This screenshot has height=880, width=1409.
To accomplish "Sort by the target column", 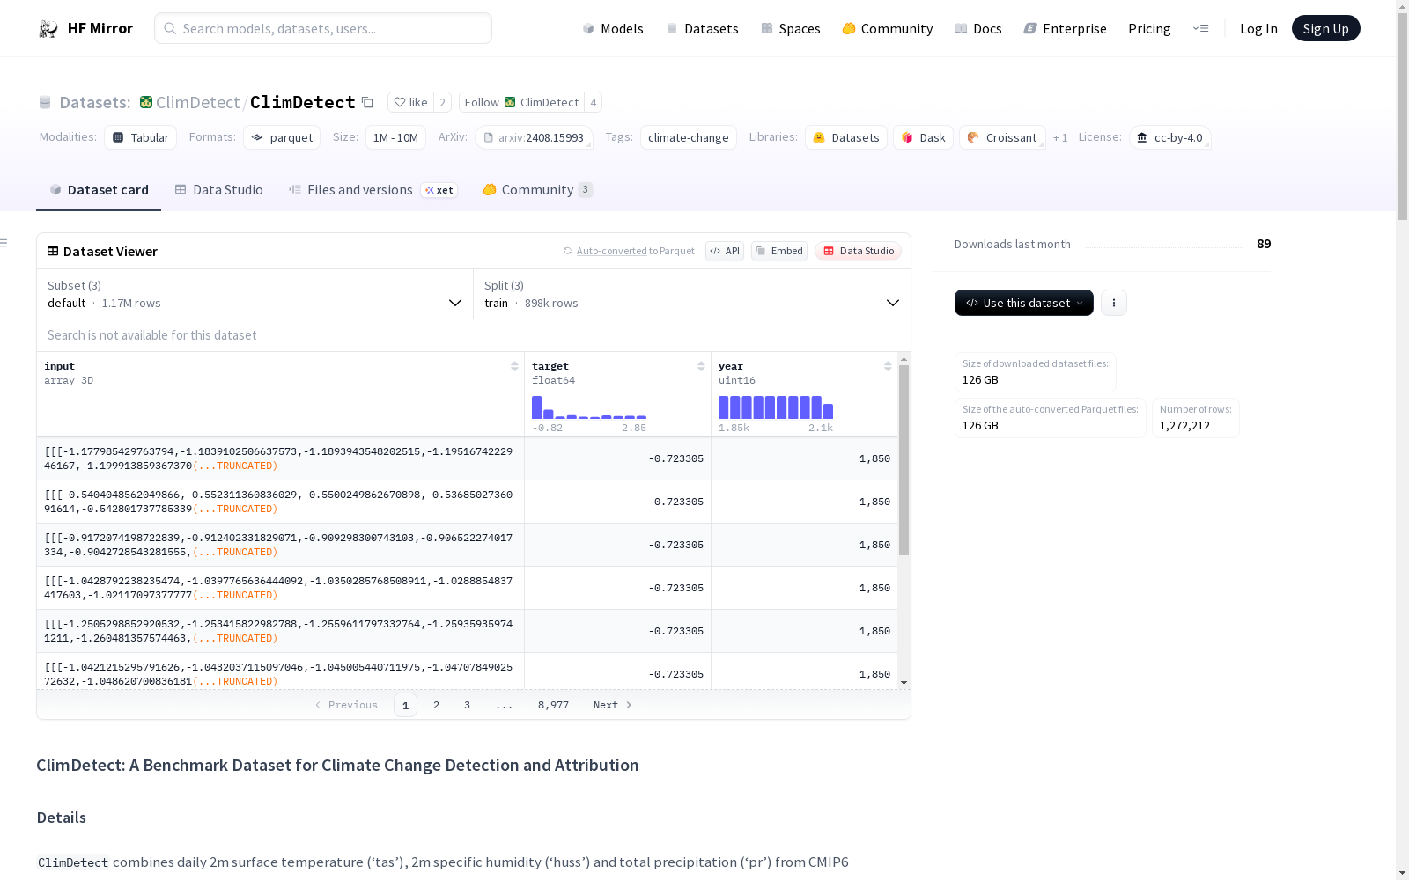I will 701,366.
